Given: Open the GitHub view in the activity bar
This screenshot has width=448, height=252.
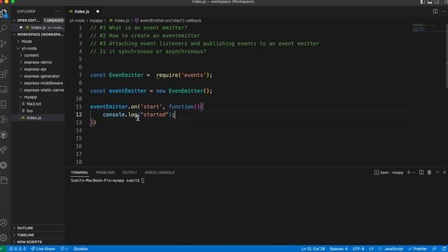Looking at the screenshot, I should click(3, 134).
